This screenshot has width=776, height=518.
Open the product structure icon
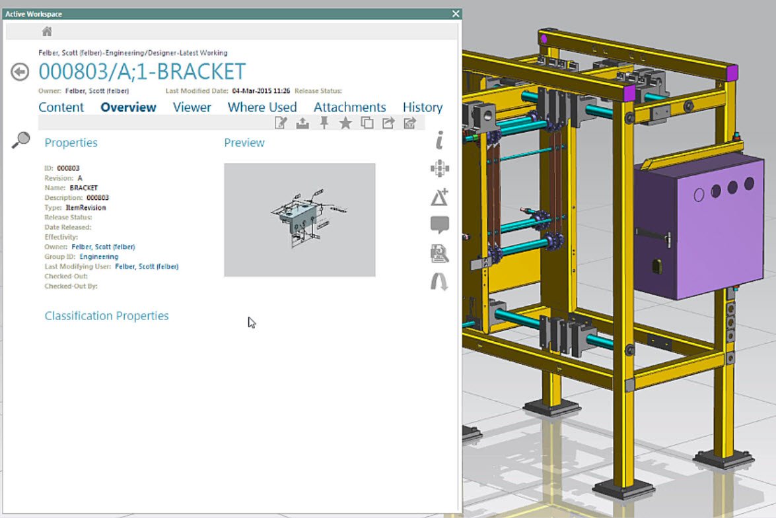[439, 168]
